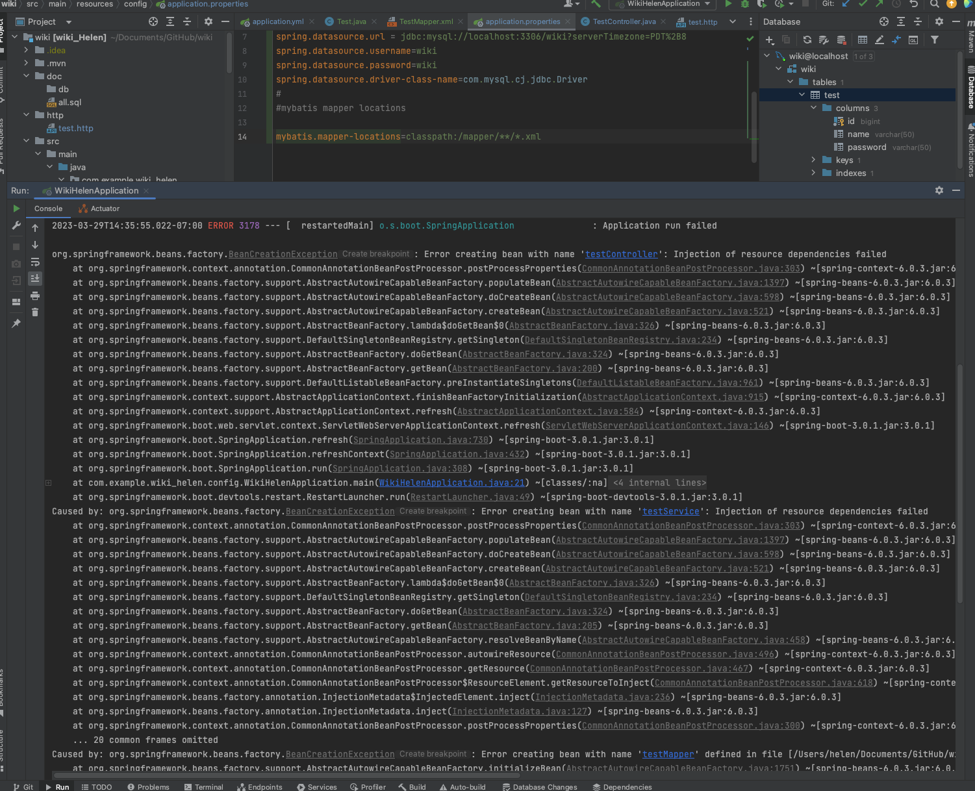Open the WikiHelenApplication.java:21 link

click(x=452, y=483)
